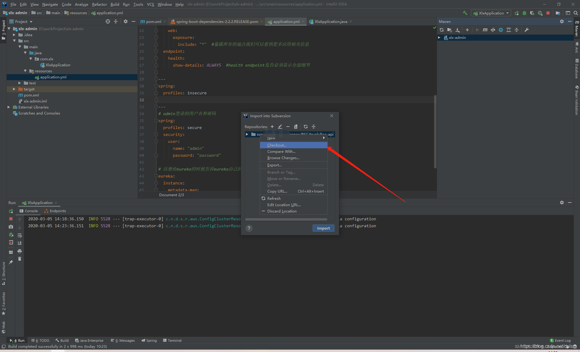Click Reimport All Maven Projects icon
Viewport: 580px width, 352px height.
pyautogui.click(x=442, y=30)
